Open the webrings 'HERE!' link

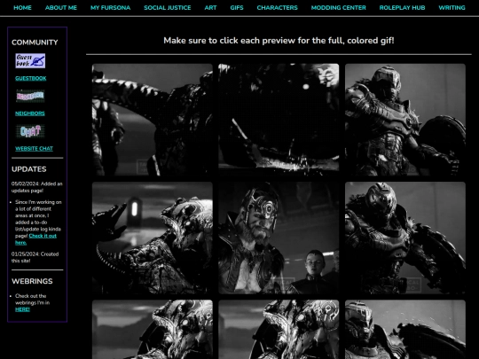point(22,309)
